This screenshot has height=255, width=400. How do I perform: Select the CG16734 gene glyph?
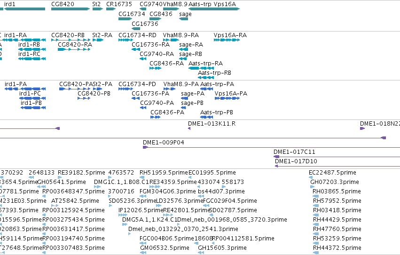point(125,19)
